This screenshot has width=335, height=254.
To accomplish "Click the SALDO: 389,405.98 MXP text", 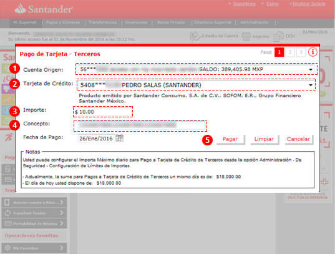I will click(x=231, y=69).
